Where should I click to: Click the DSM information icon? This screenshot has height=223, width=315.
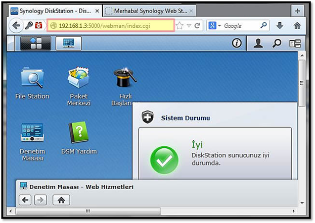(x=236, y=44)
